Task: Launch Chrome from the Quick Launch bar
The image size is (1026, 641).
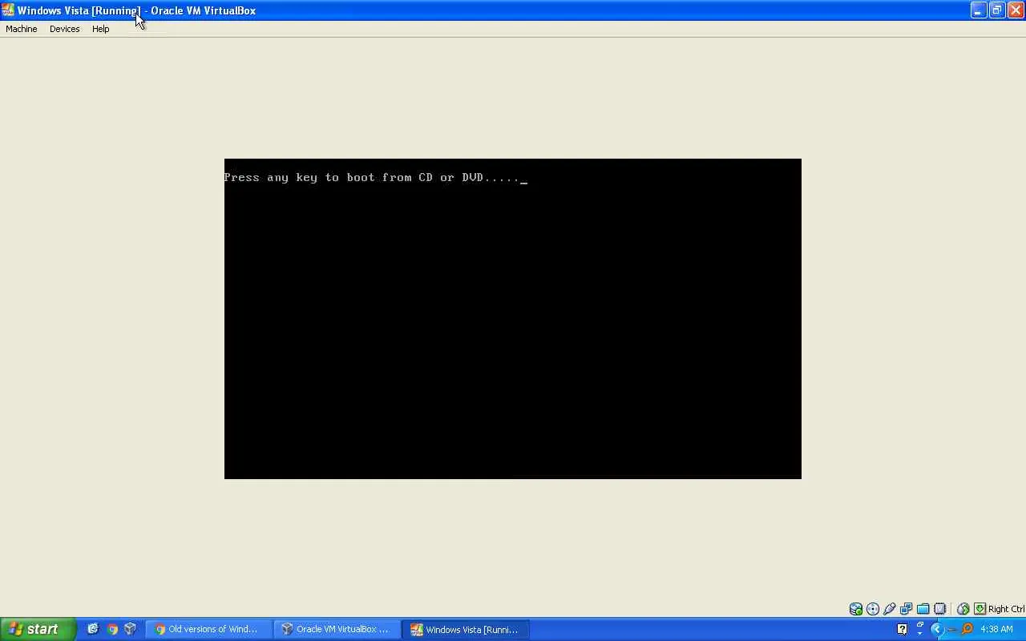Action: pos(112,629)
